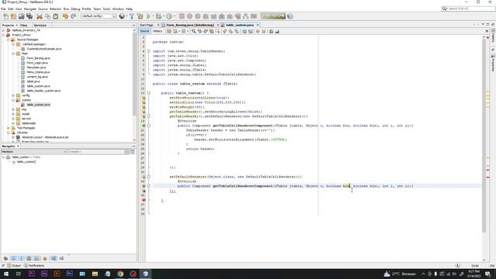
Task: Switch to the Start Page tab
Action: 146,25
